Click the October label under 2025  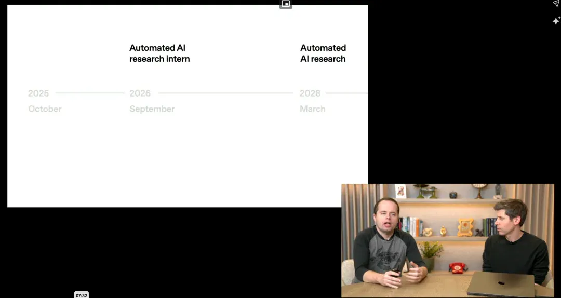(x=45, y=109)
